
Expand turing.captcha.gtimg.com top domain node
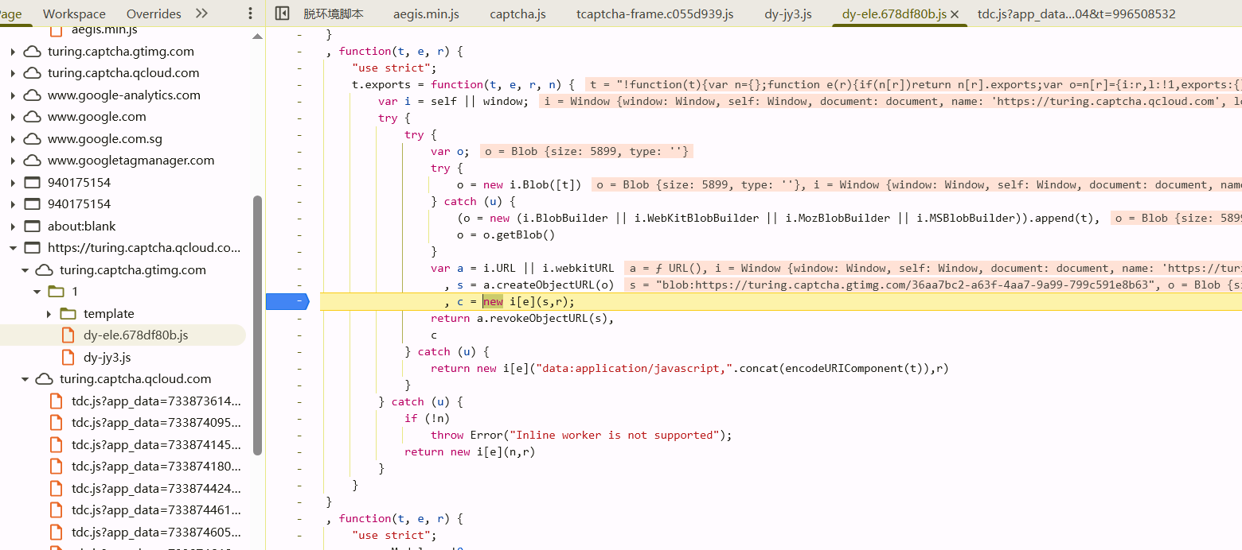click(x=13, y=51)
